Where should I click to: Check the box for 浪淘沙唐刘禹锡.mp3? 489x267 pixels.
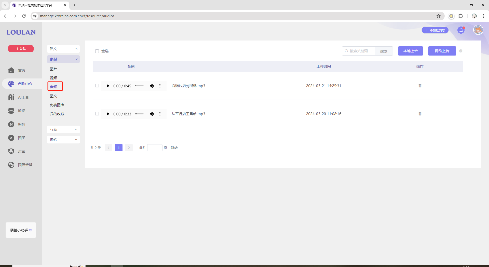pos(97,86)
